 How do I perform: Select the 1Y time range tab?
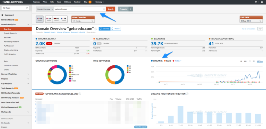click(x=249, y=61)
